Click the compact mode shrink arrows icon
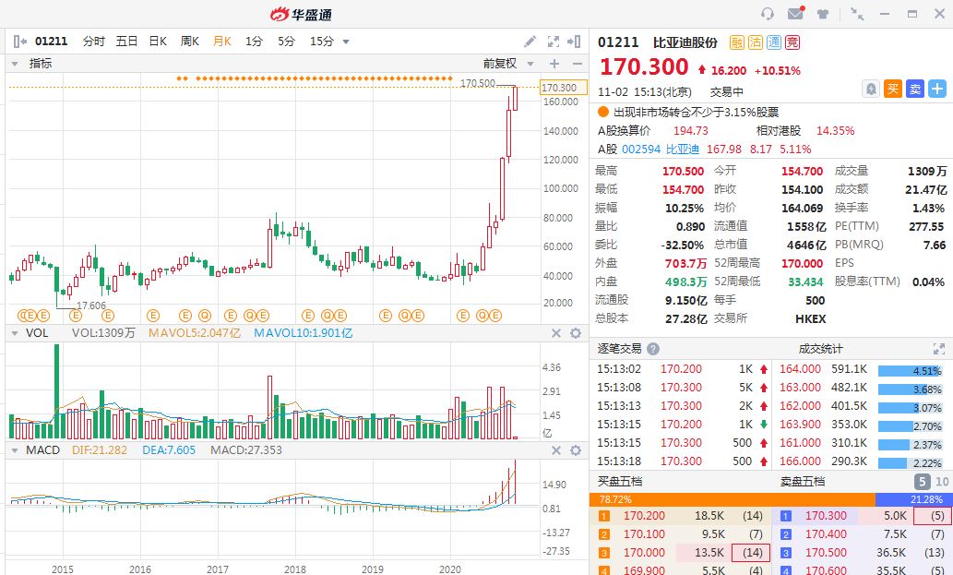Screen dimensions: 953x575 pyautogui.click(x=857, y=14)
